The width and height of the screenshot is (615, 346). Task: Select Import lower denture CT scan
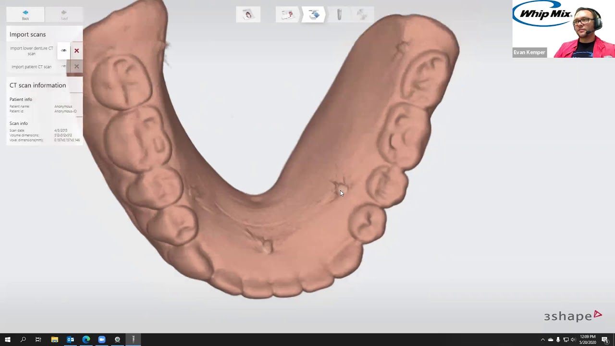click(x=32, y=50)
